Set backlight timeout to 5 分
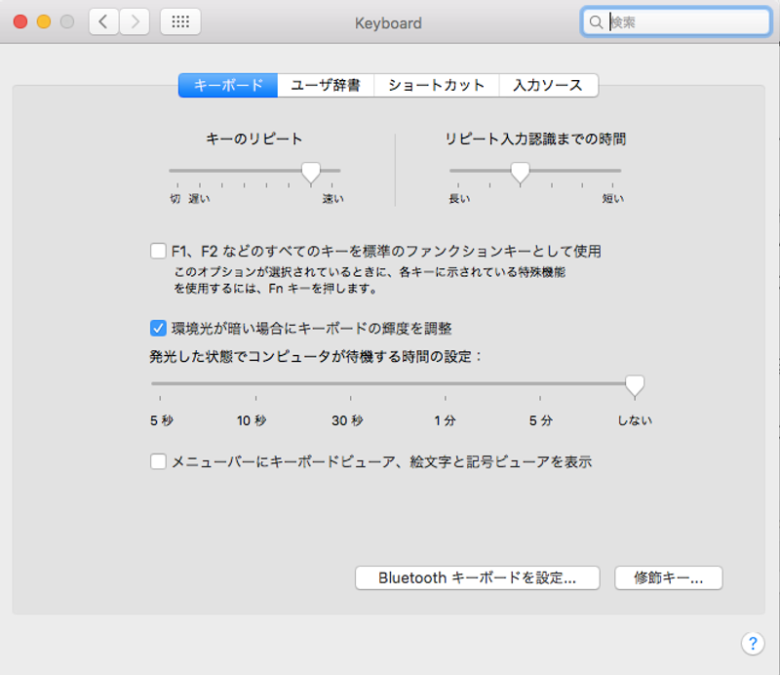The height and width of the screenshot is (675, 780). click(x=541, y=420)
